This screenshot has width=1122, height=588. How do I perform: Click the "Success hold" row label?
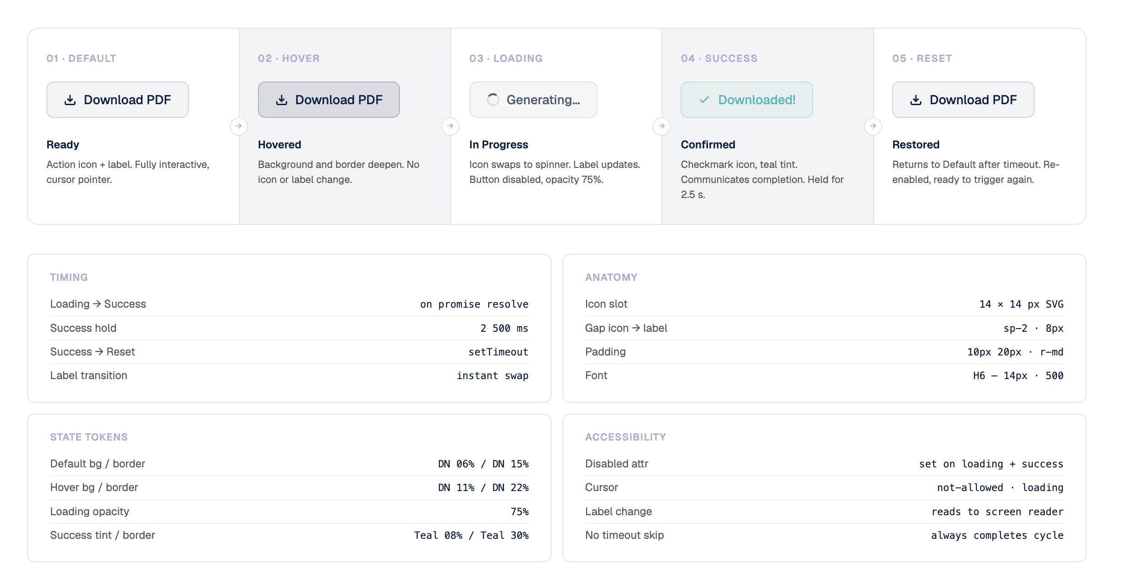pos(83,328)
